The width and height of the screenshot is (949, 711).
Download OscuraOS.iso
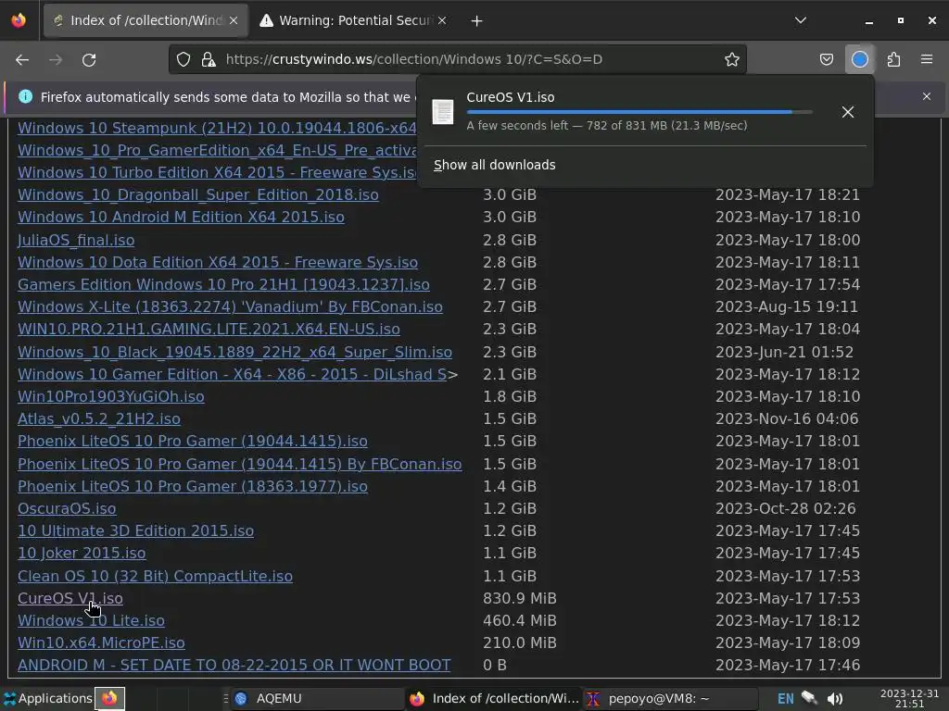pos(67,508)
